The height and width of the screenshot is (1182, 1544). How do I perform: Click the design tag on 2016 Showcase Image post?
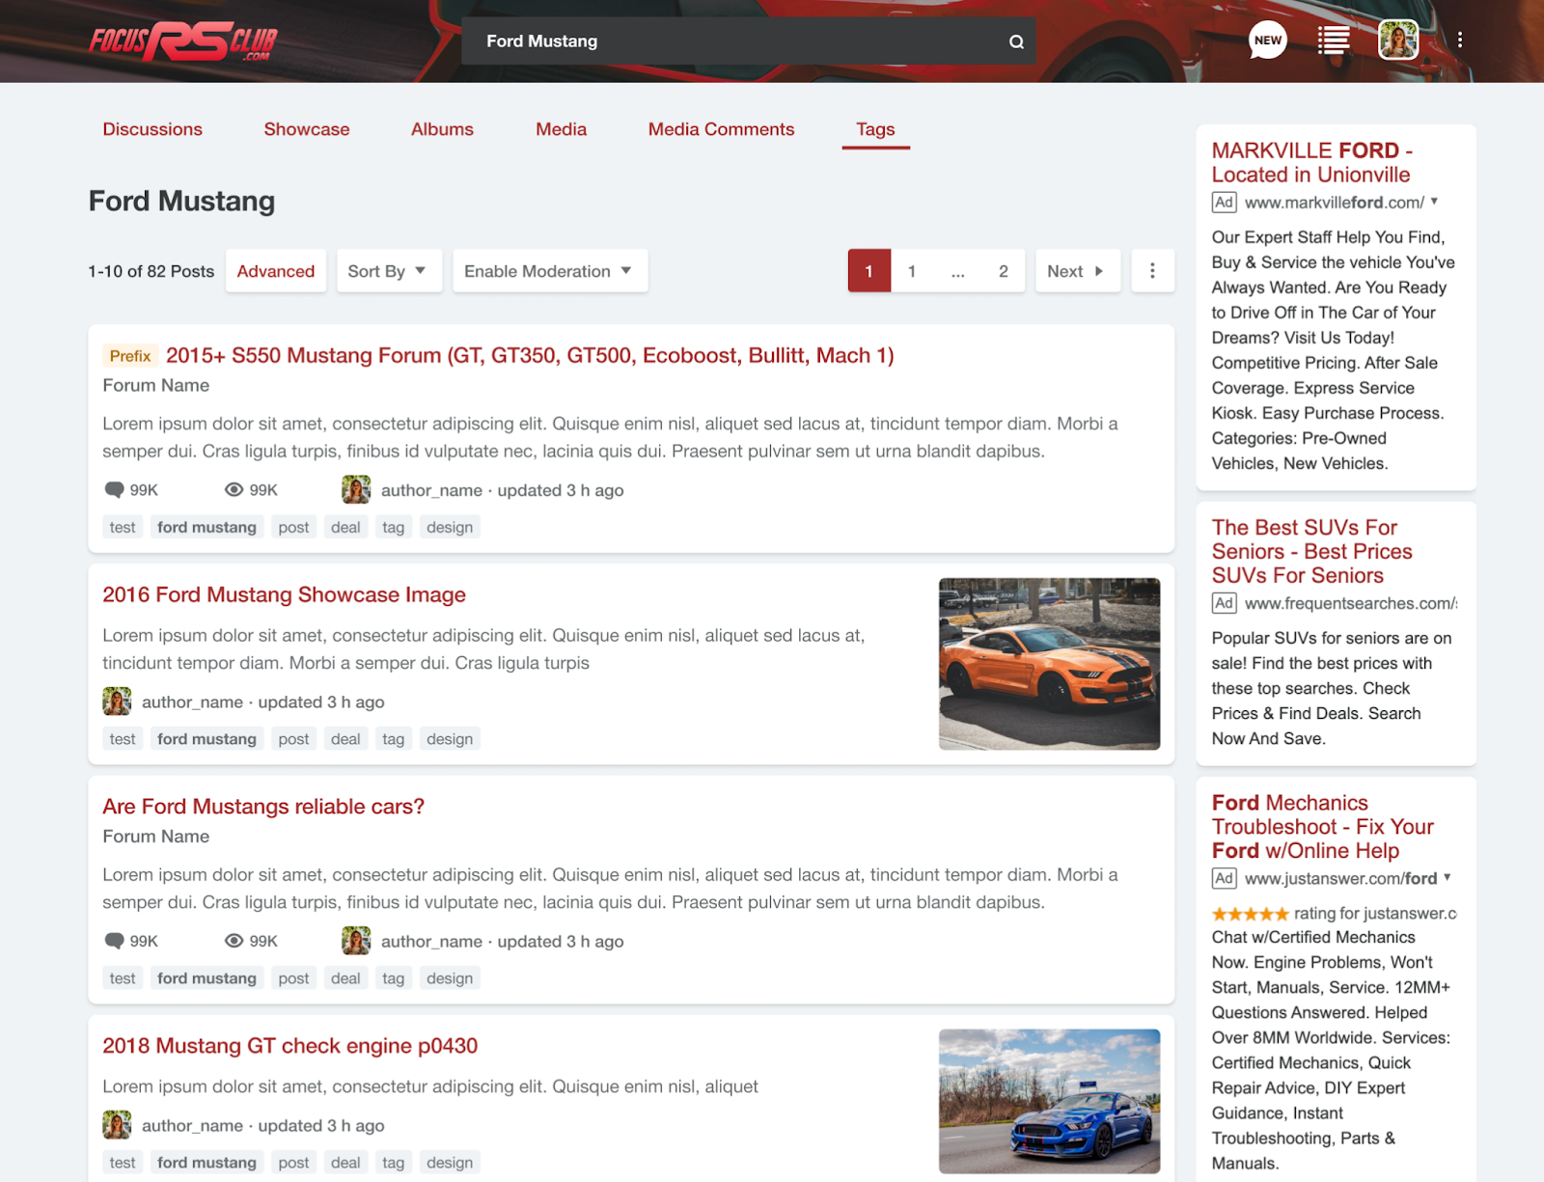point(450,739)
